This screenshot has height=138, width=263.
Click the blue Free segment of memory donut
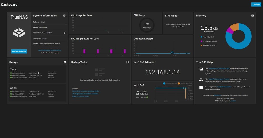point(247,42)
